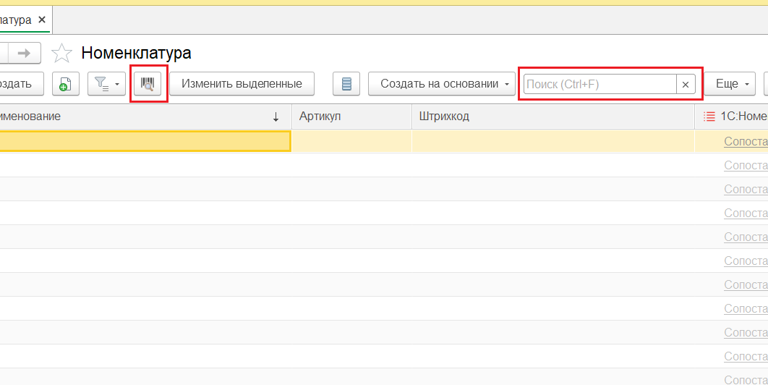Click the copy item icon with green plus

(x=65, y=84)
